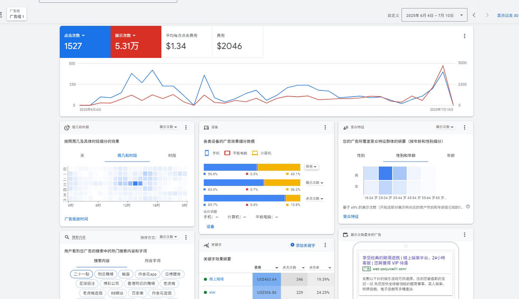Click the 添加关键字 button
The width and height of the screenshot is (519, 299).
pyautogui.click(x=302, y=245)
